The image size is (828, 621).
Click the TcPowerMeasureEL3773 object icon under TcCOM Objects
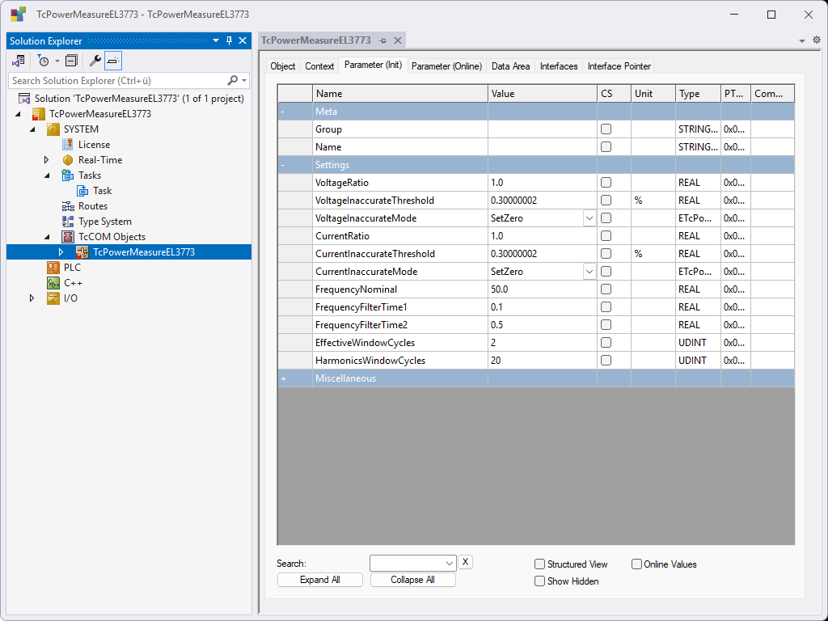click(x=82, y=252)
